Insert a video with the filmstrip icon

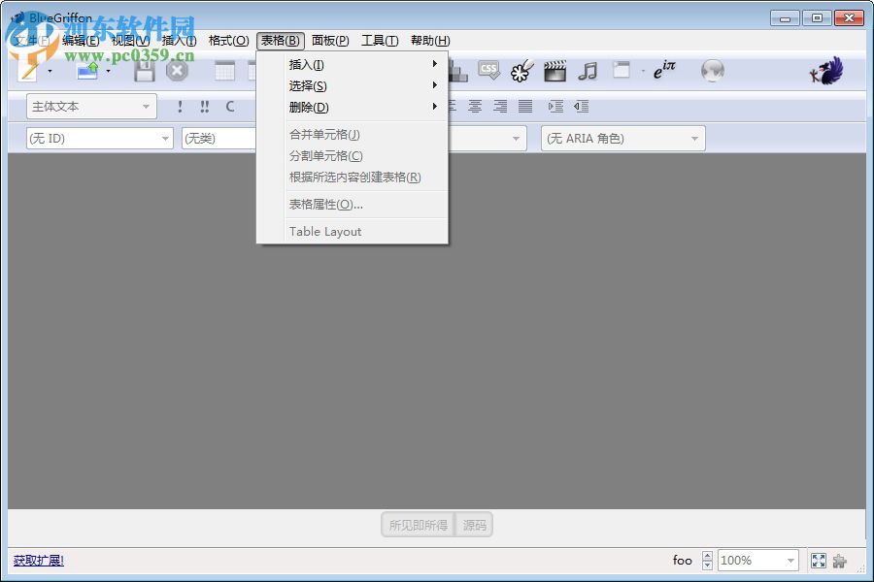click(x=554, y=71)
